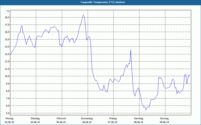Click the 7,0 y-axis value
Screen dimensions: 201x125
8,98
